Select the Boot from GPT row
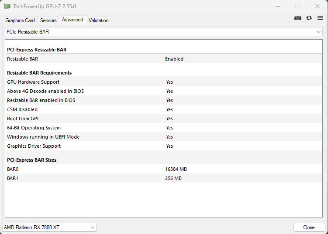 click(x=164, y=119)
